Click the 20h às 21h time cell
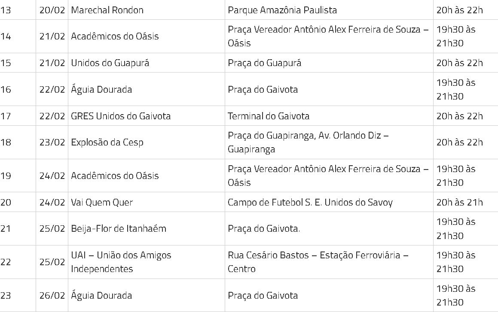The image size is (498, 312). point(466,202)
